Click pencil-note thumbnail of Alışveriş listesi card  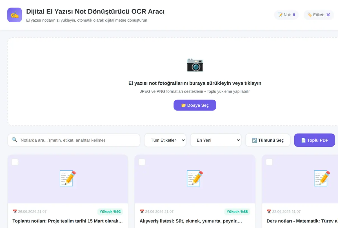coord(195,179)
